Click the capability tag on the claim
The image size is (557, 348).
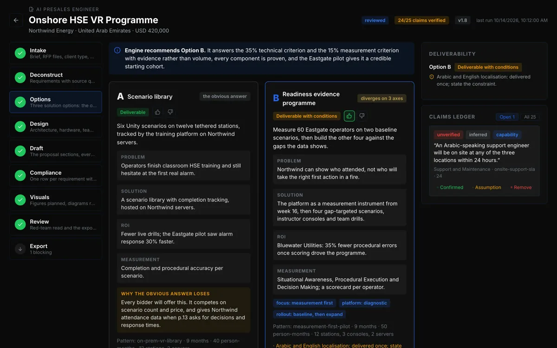(507, 135)
